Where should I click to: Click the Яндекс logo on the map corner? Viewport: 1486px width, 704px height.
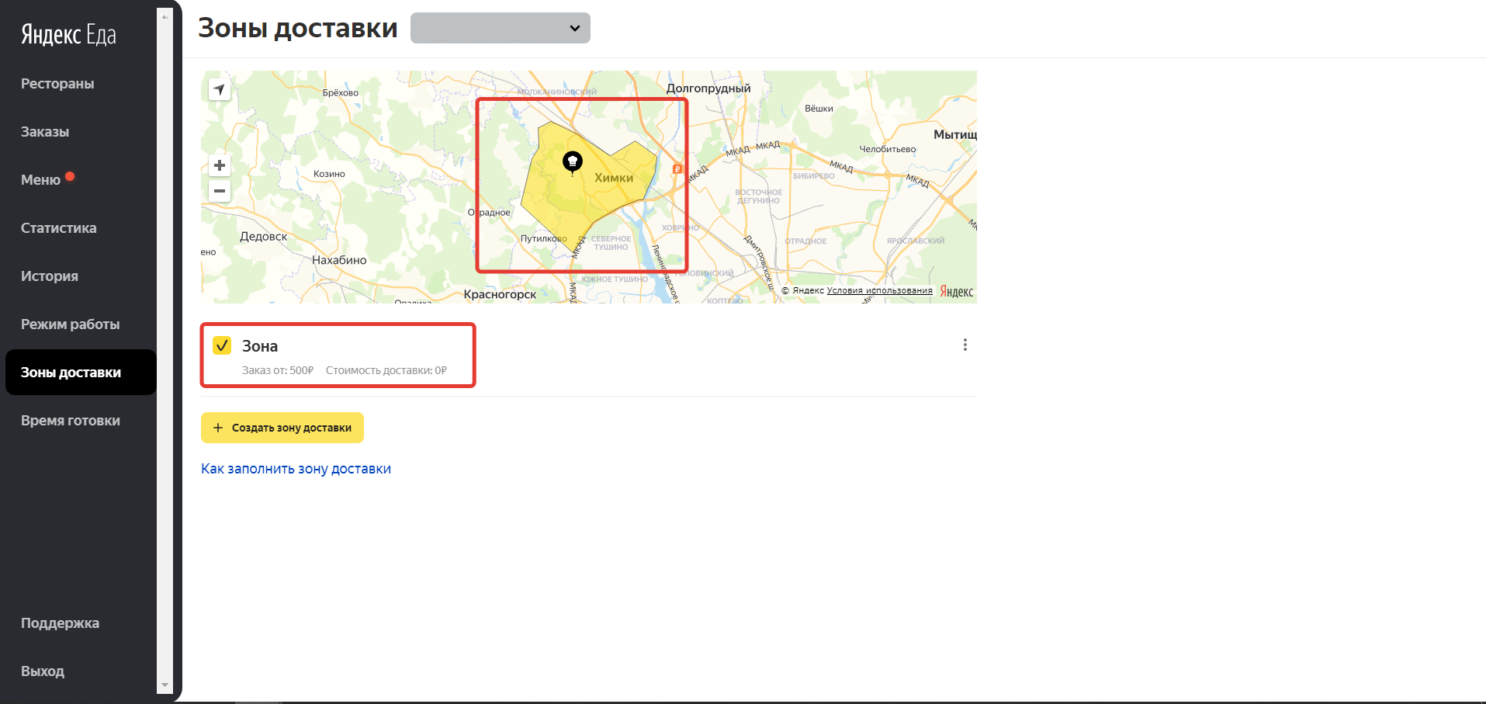956,292
